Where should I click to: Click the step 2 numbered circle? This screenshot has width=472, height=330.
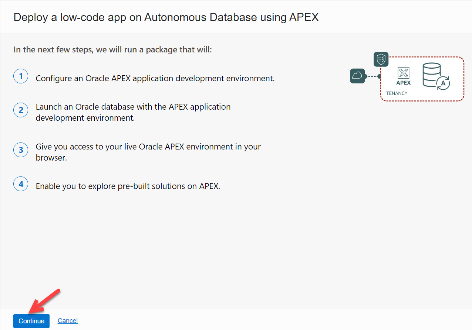pos(21,110)
